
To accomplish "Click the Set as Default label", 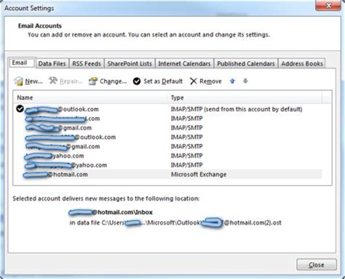I will (163, 81).
